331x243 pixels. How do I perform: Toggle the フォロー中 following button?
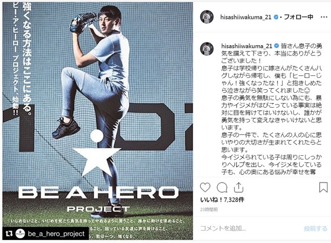pyautogui.click(x=299, y=17)
